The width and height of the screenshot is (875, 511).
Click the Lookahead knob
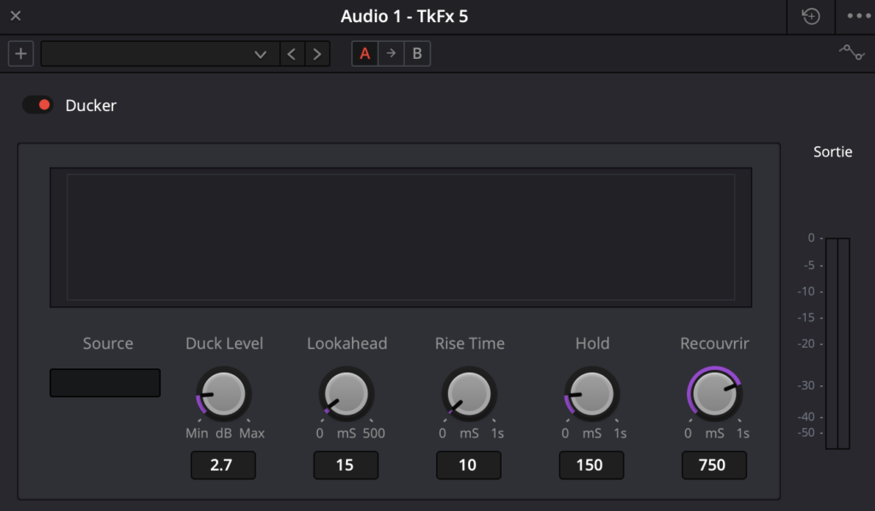[x=346, y=394]
